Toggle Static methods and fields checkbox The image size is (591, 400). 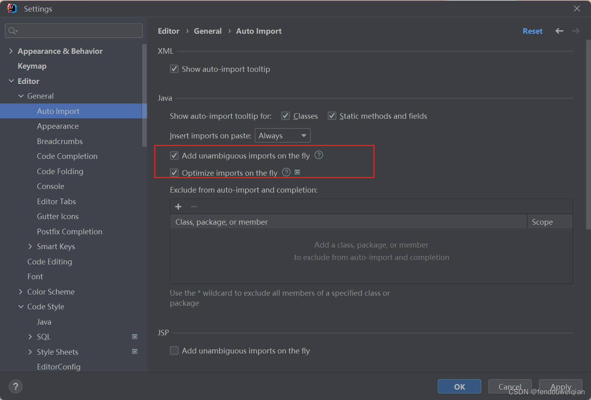coord(332,116)
